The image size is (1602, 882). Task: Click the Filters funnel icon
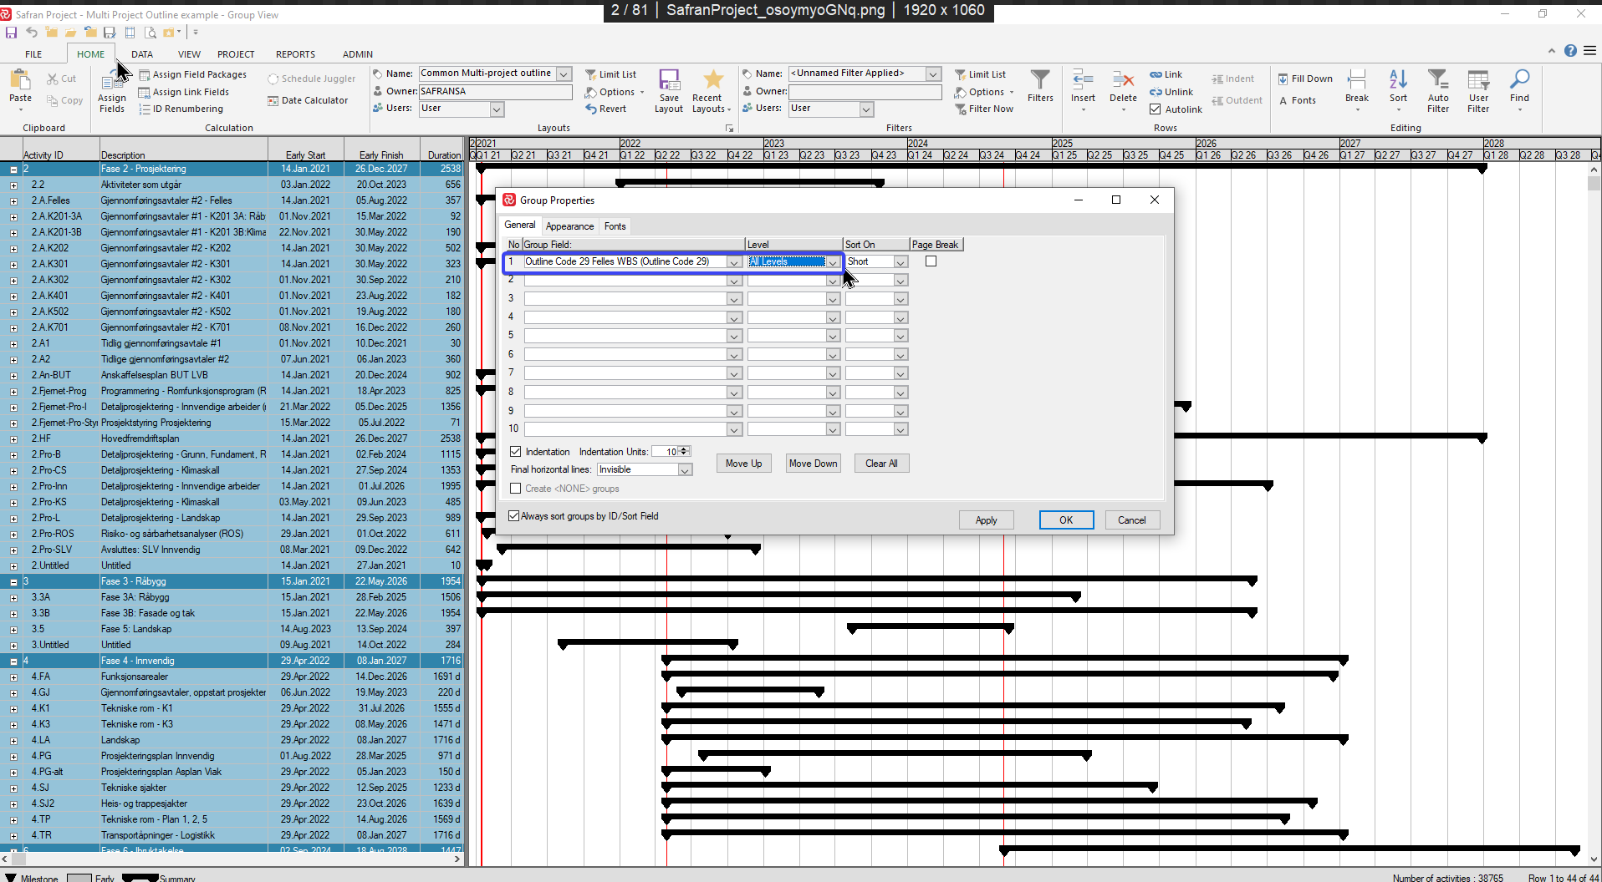pyautogui.click(x=1040, y=82)
